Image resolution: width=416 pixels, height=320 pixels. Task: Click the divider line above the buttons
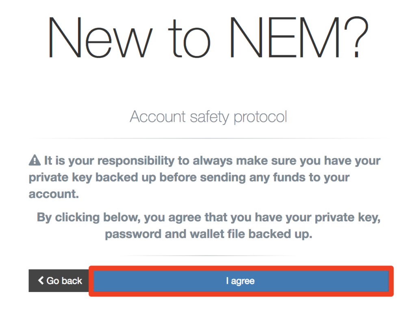(208, 255)
